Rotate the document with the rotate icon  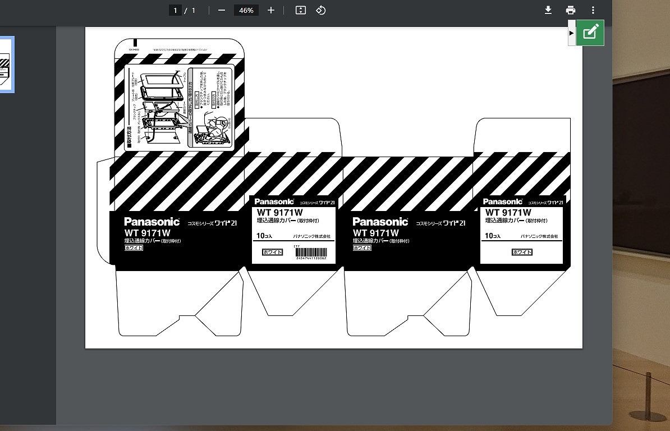[x=321, y=10]
